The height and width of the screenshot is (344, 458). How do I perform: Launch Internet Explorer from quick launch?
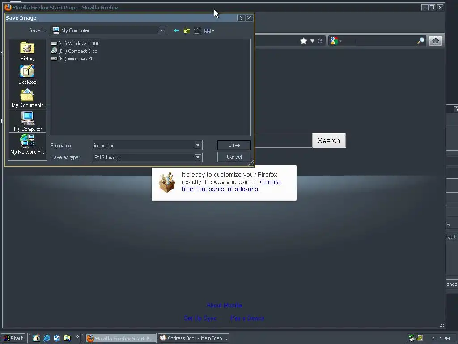coord(47,338)
